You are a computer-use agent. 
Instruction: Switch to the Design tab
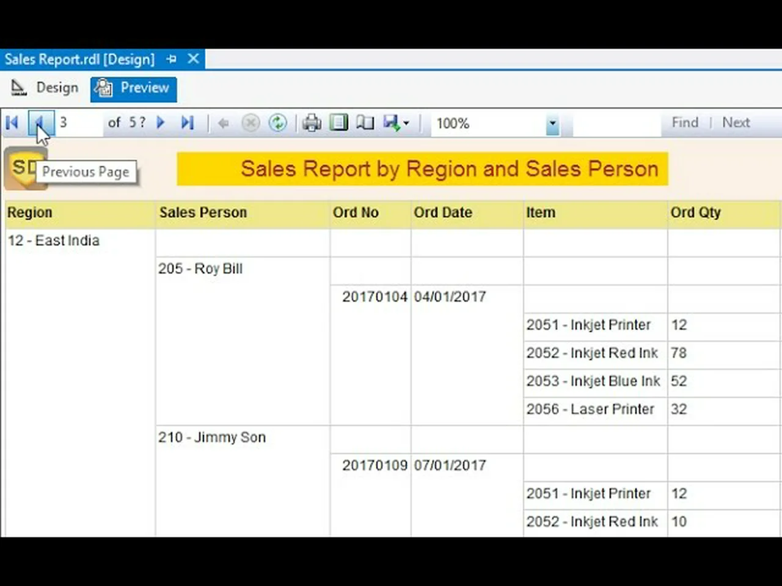(x=46, y=88)
